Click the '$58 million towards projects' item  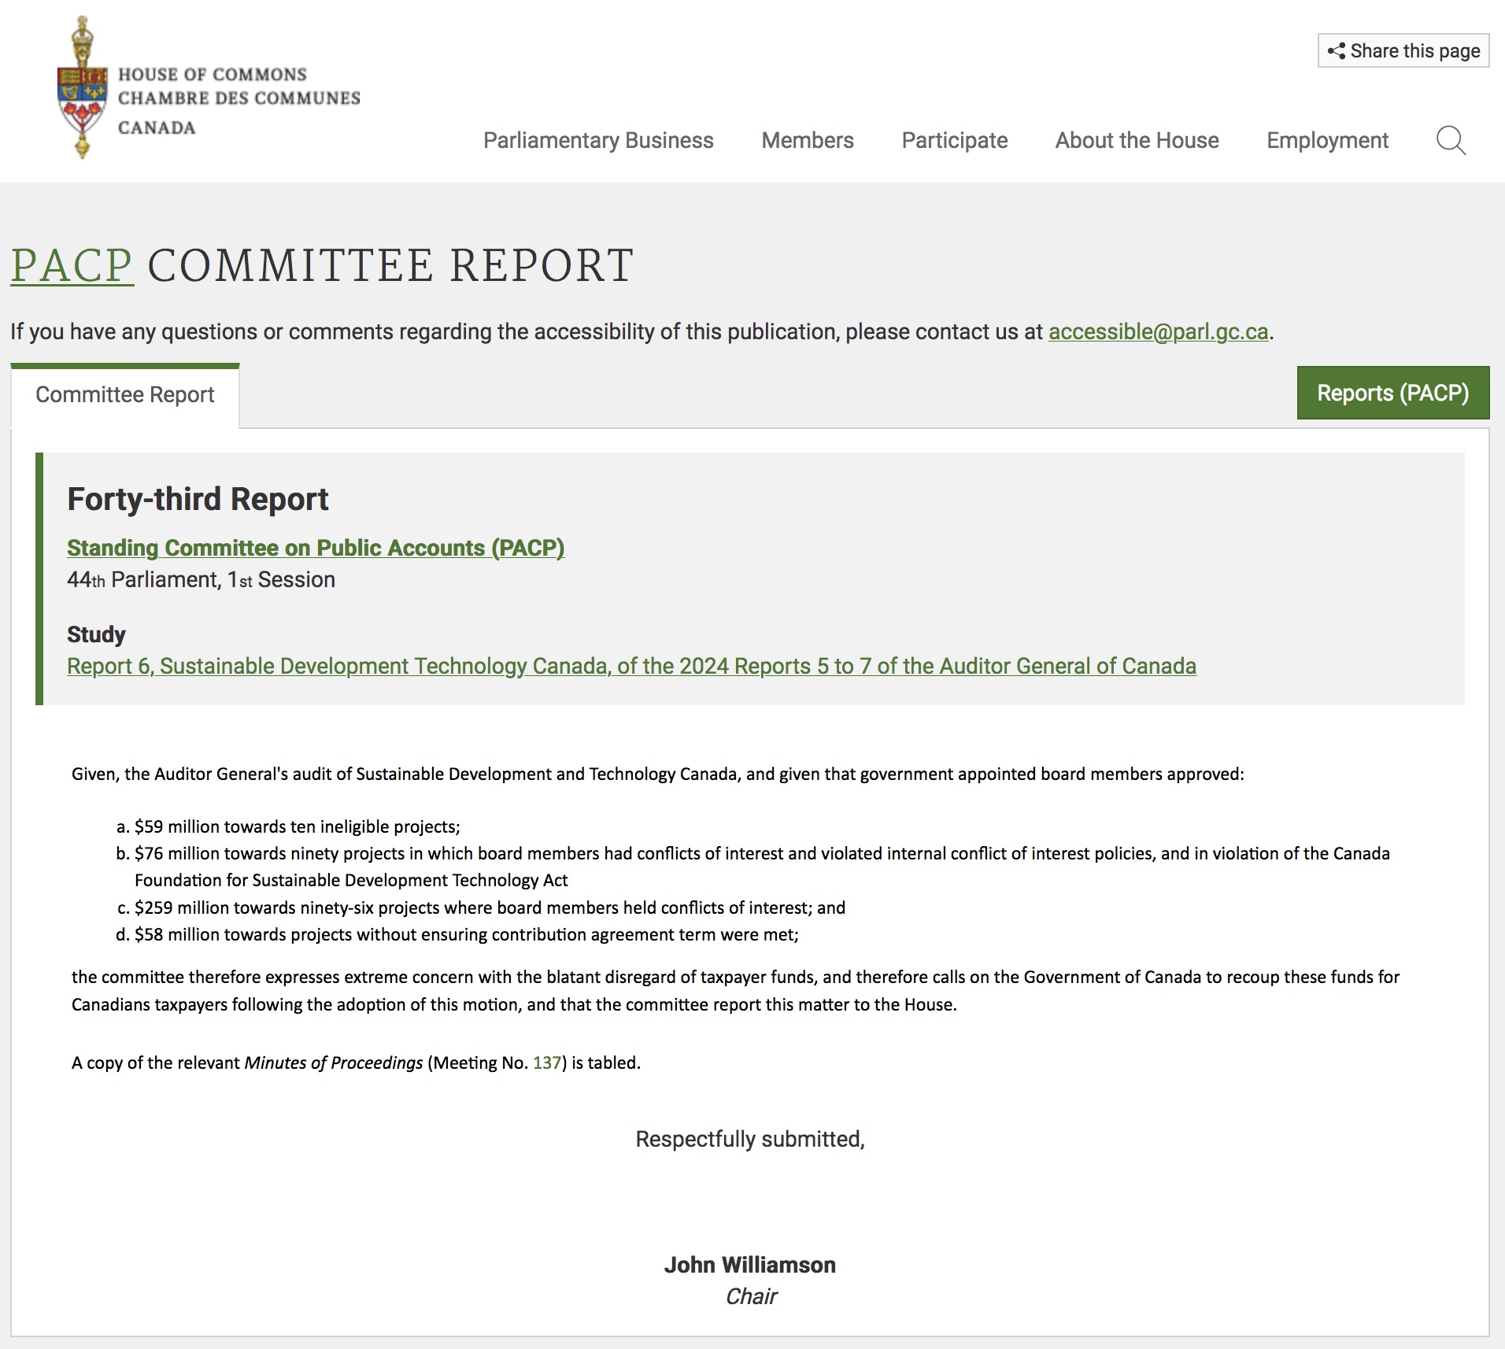pos(467,934)
